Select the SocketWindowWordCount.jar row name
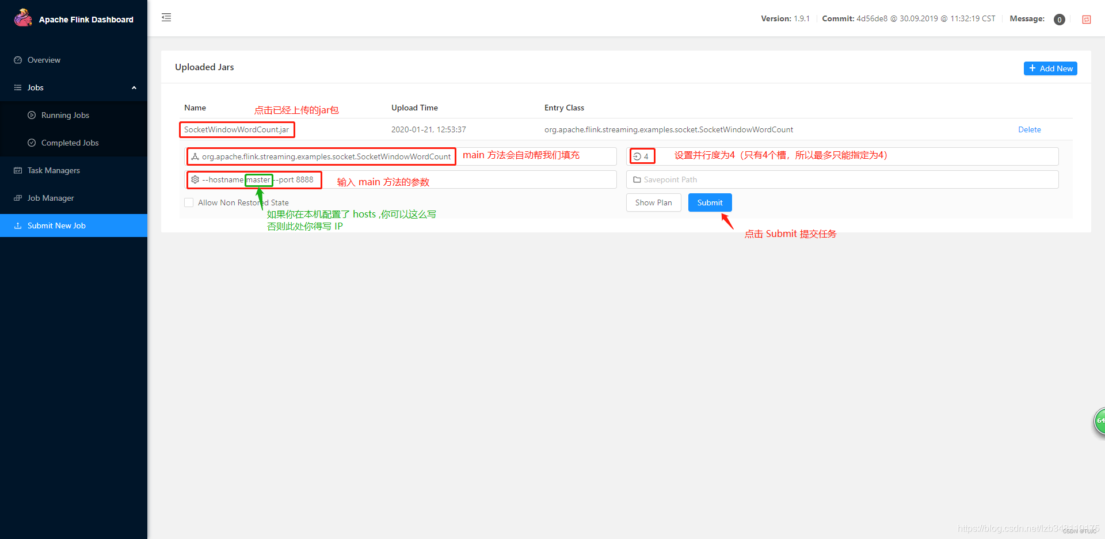This screenshot has height=539, width=1105. pyautogui.click(x=237, y=129)
